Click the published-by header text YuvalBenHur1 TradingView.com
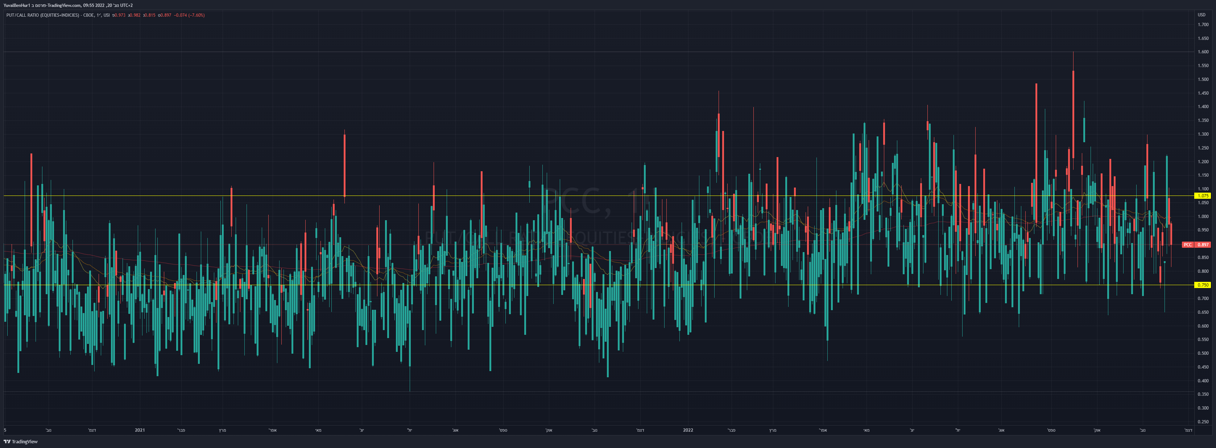The image size is (1216, 448). pos(68,6)
